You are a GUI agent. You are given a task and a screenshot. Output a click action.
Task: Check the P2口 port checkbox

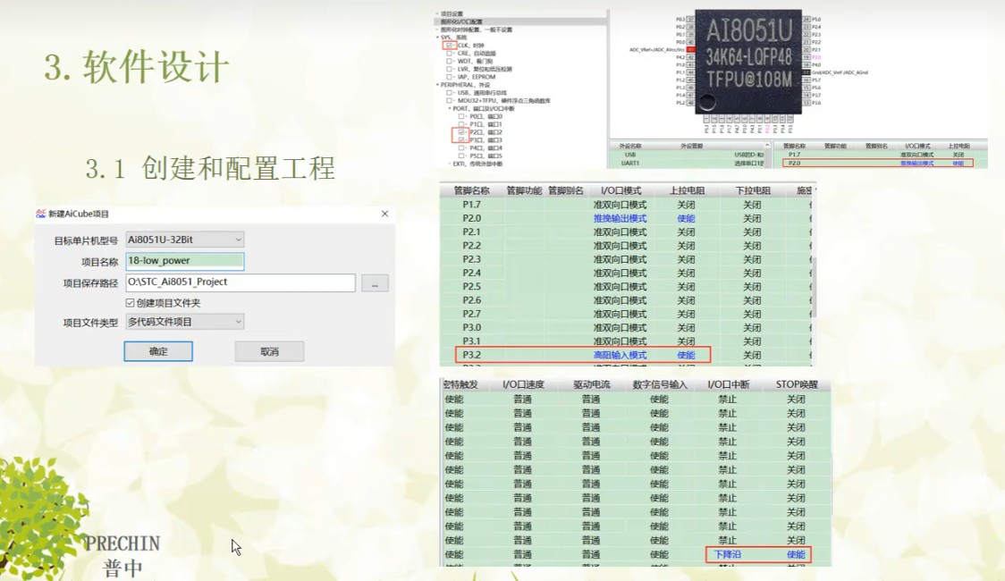click(x=460, y=131)
